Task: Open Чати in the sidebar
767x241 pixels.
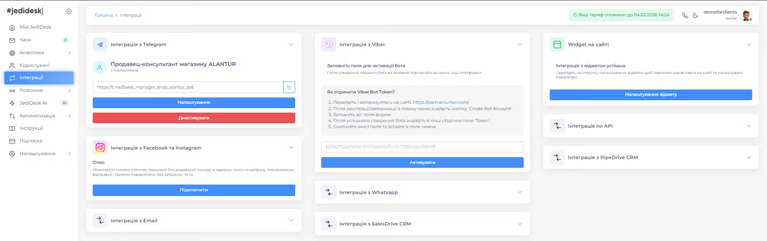Action: click(x=25, y=40)
